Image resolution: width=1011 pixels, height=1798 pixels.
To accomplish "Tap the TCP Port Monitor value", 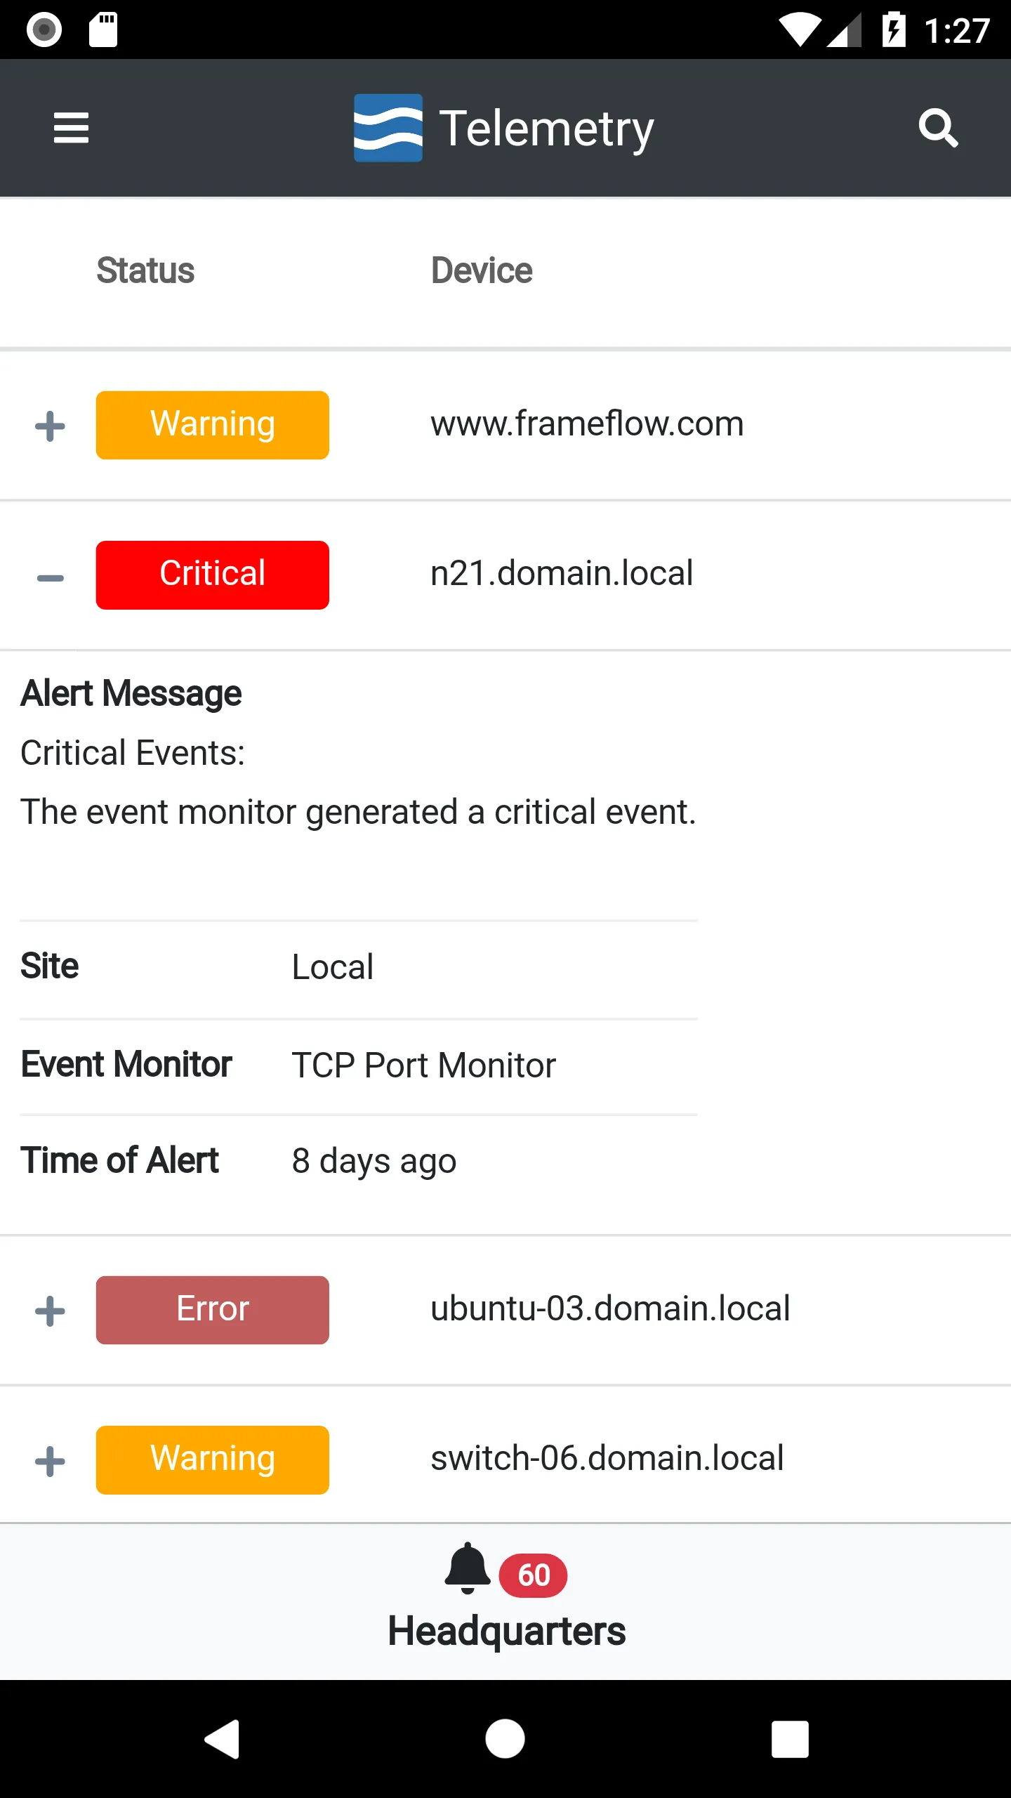I will coord(424,1065).
